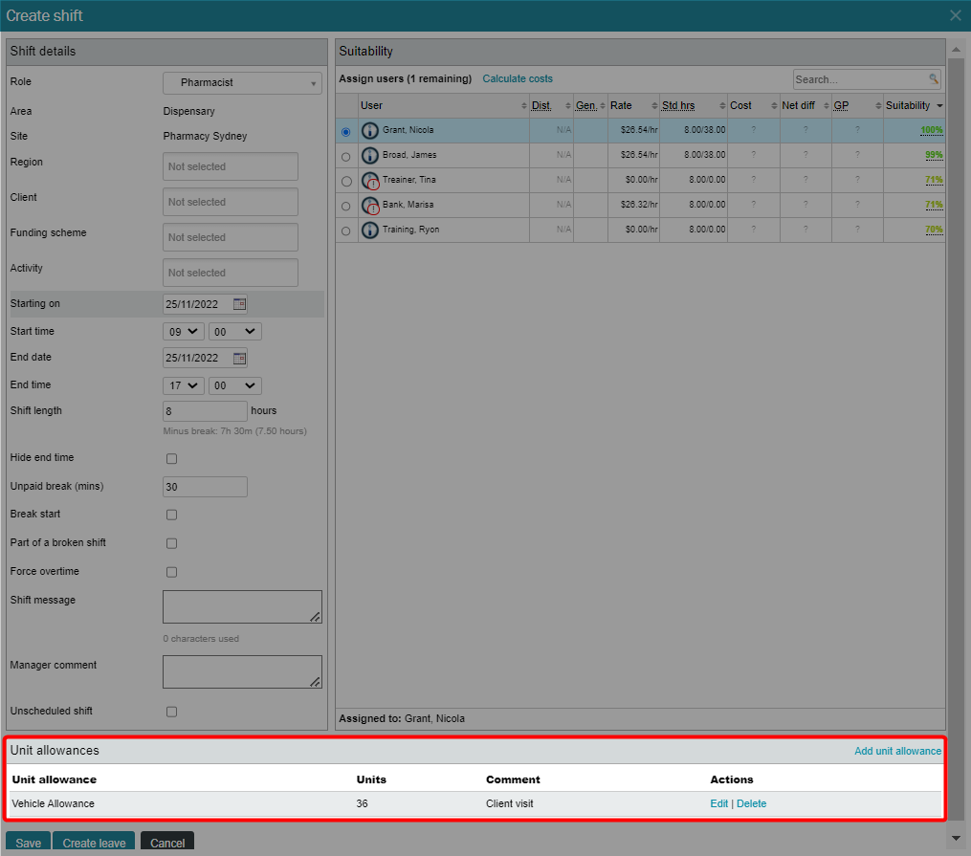
Task: Click the info icon for Grant, Nicola
Action: [x=369, y=131]
